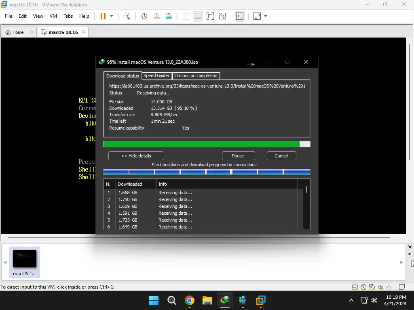Click the 8.808 MB/sec transfer rate value
The height and width of the screenshot is (310, 414).
[164, 115]
